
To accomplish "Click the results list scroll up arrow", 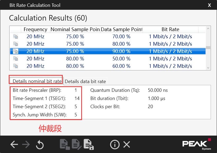I will [208, 29].
